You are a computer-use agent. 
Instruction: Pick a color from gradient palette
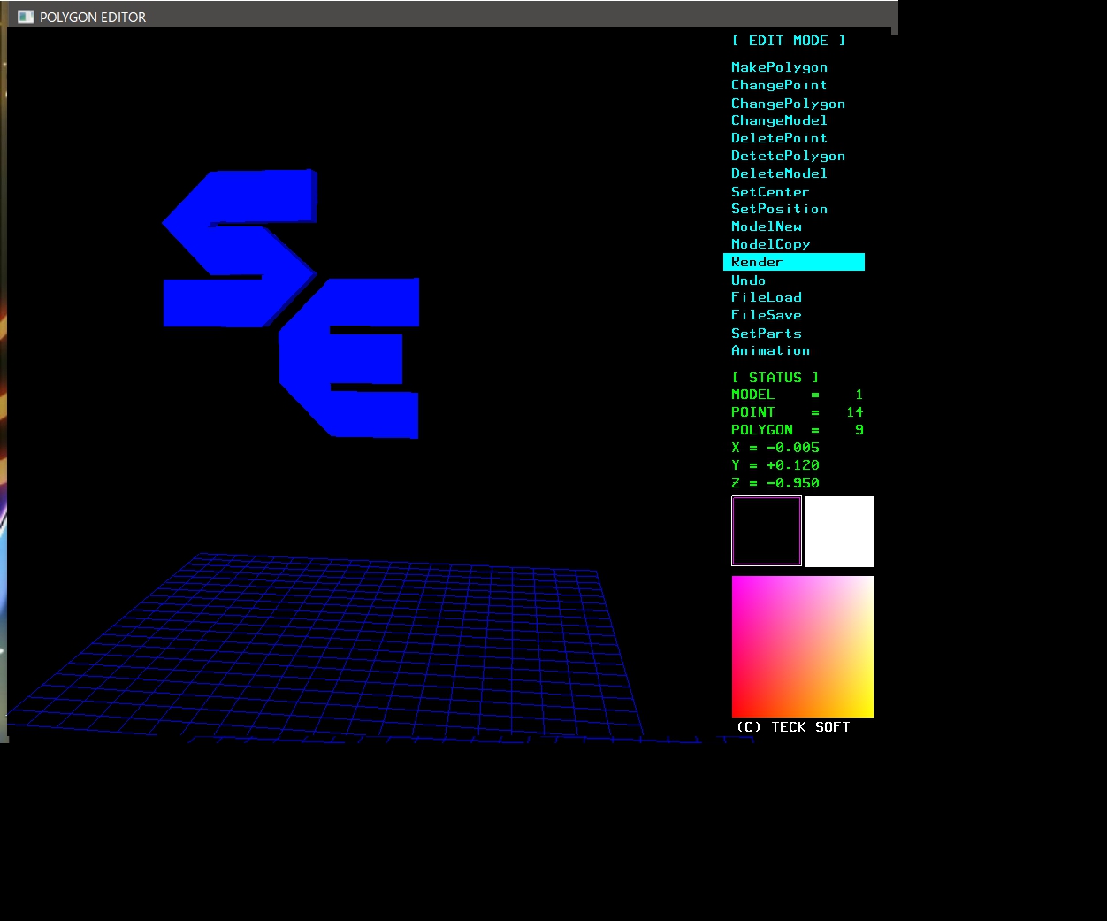click(803, 647)
